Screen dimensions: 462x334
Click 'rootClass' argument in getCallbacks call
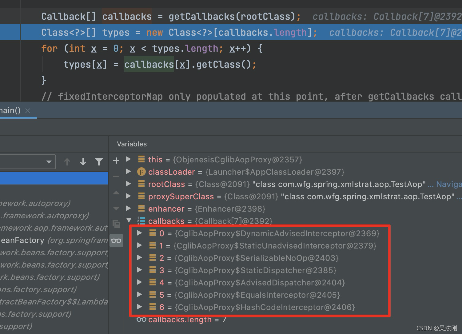[265, 16]
